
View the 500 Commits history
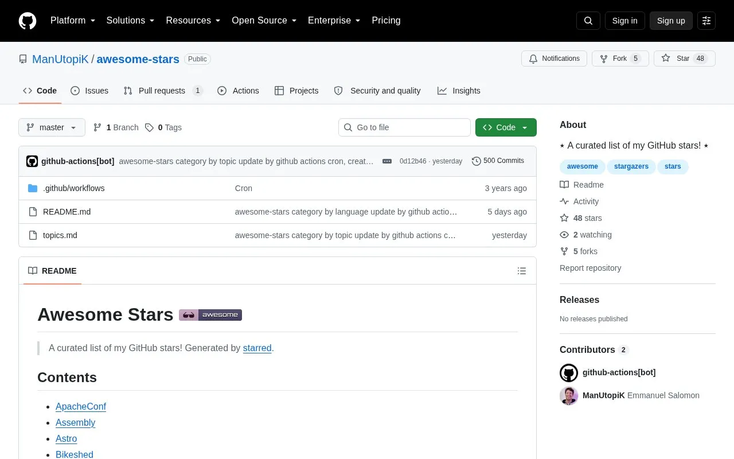tap(498, 161)
